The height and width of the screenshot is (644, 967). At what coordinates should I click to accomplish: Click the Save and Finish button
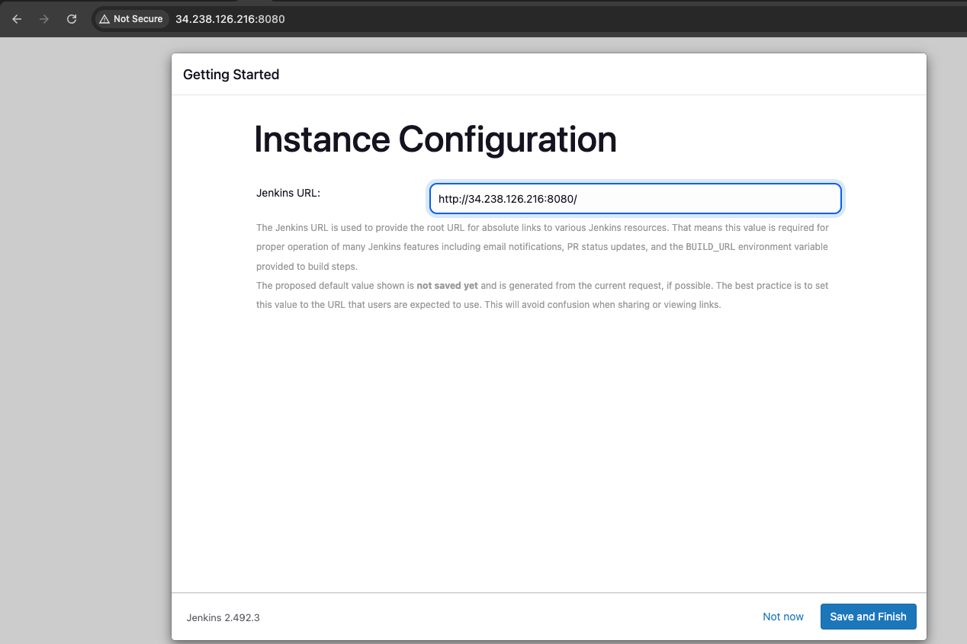868,617
